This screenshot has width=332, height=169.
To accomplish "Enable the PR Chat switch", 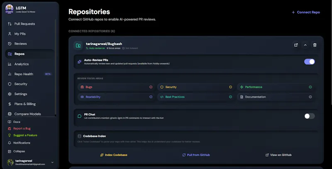I will pos(310,116).
